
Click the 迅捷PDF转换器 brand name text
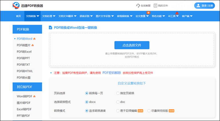(x=32, y=6)
